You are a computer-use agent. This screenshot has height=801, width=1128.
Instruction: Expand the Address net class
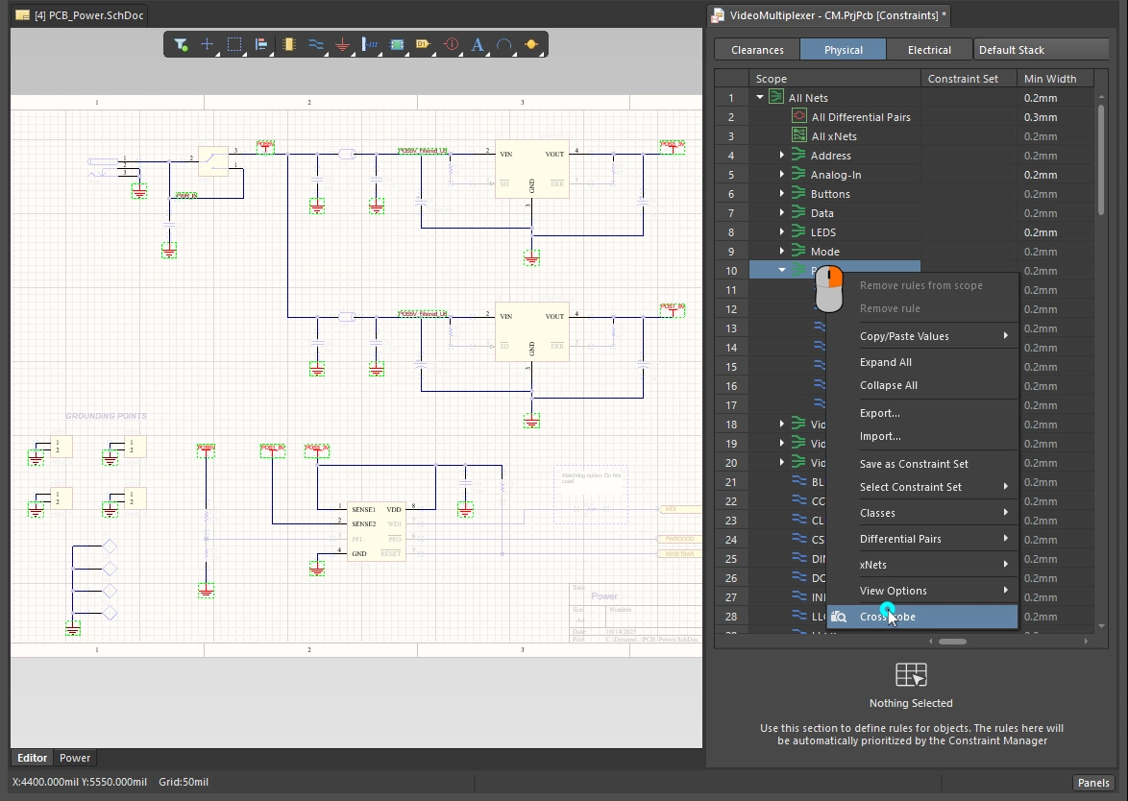coord(781,156)
